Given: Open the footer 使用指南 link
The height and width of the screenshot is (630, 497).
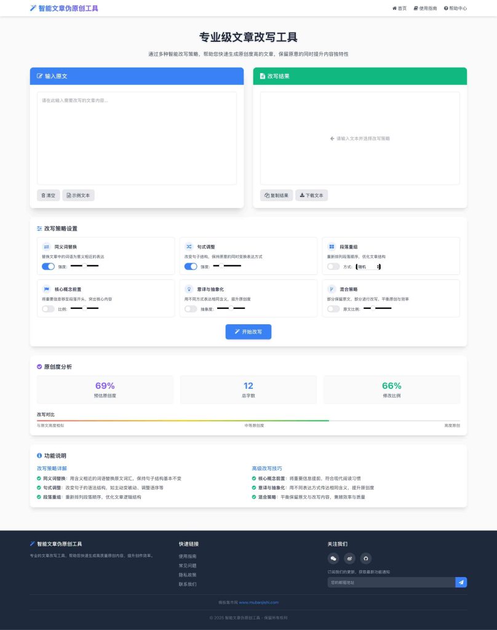Looking at the screenshot, I should (x=188, y=556).
